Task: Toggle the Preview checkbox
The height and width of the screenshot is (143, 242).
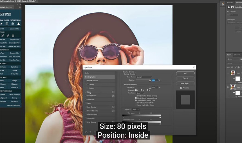Action: tap(181, 88)
